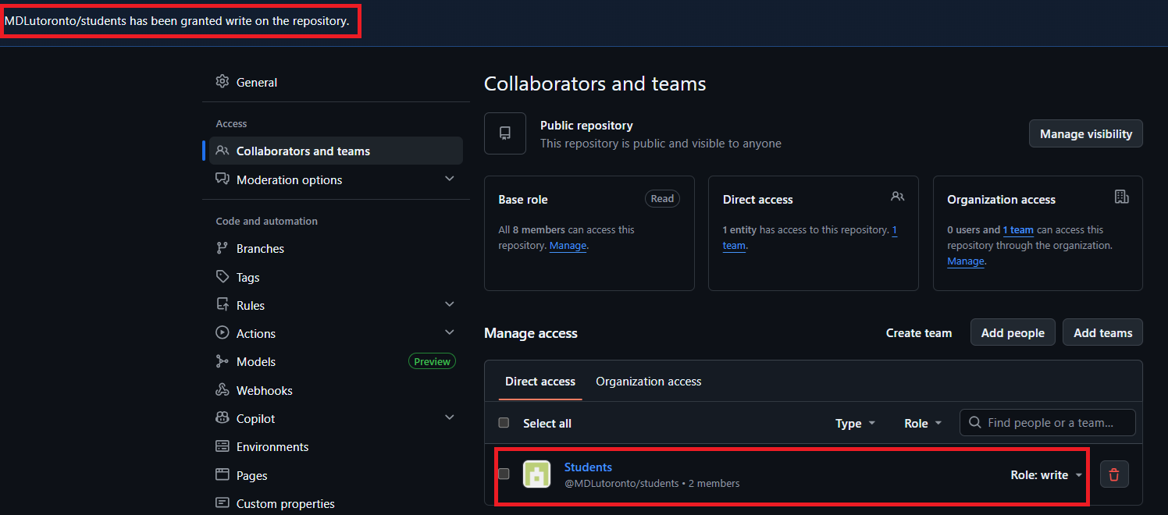Tick the checkbox next to Students team
The width and height of the screenshot is (1168, 515).
click(504, 473)
